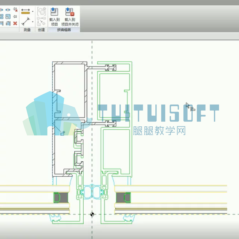Toggle the padlock constraint in the drawing
This screenshot has width=239, height=239.
(63, 133)
